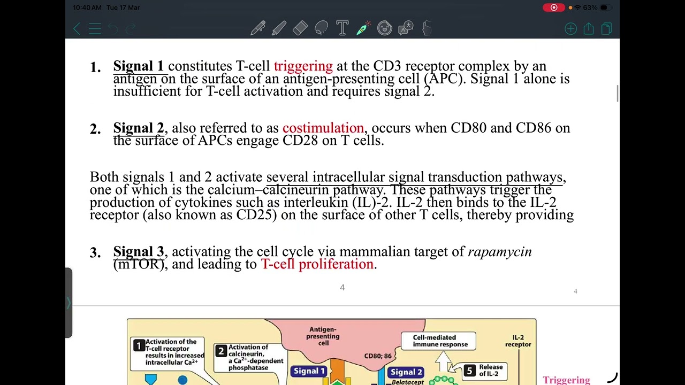
Task: Click the 'CD80; 86' diagram label
Action: (x=378, y=356)
